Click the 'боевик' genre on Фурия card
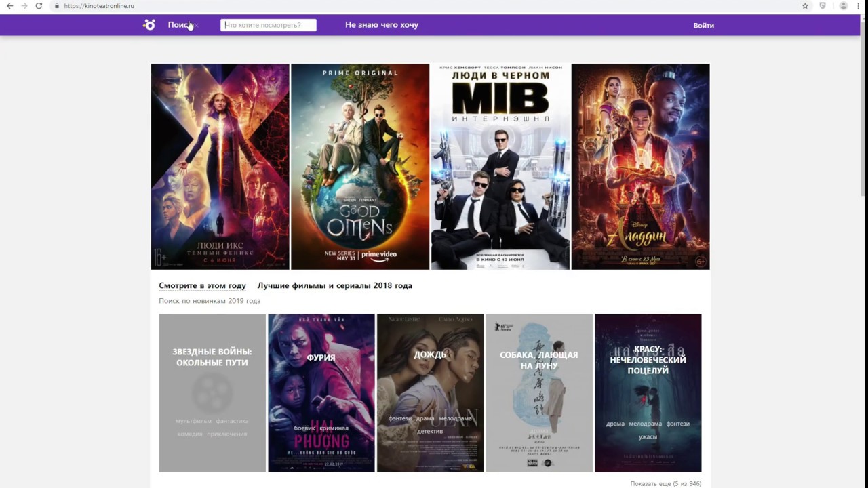The image size is (868, 488). 304,428
